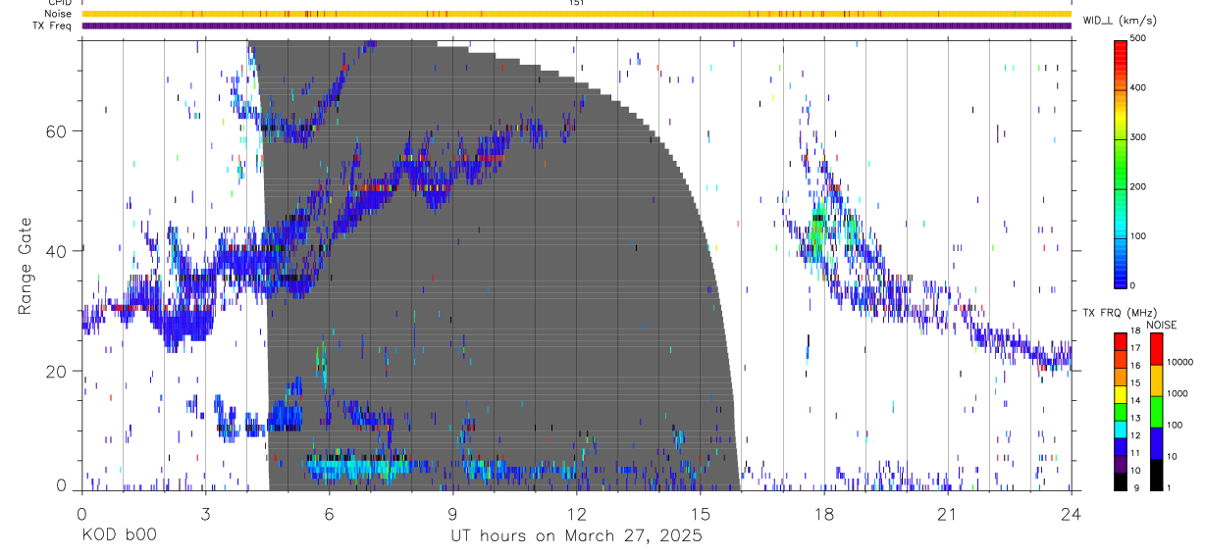Click the 'KOD b00' radar beam label
The image size is (1205, 556).
click(118, 535)
